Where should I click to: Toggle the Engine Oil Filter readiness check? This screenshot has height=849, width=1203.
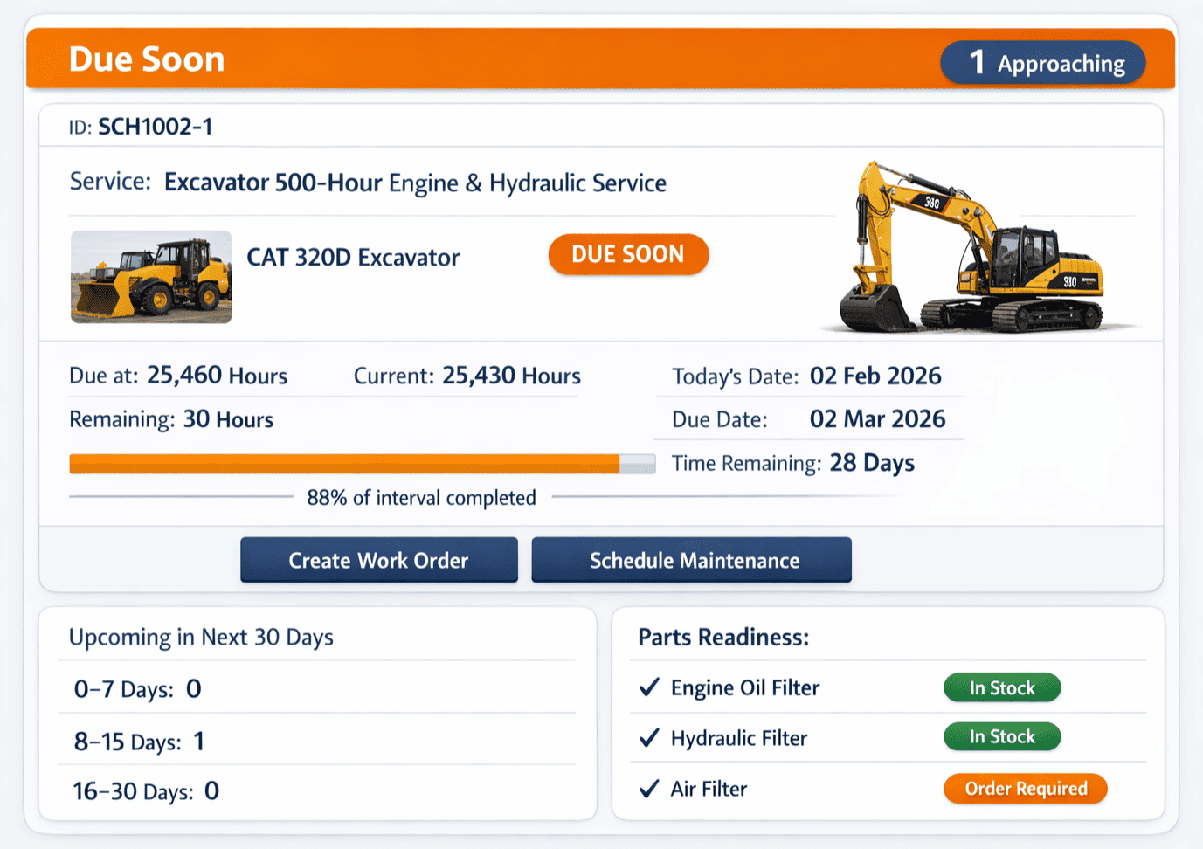click(647, 687)
